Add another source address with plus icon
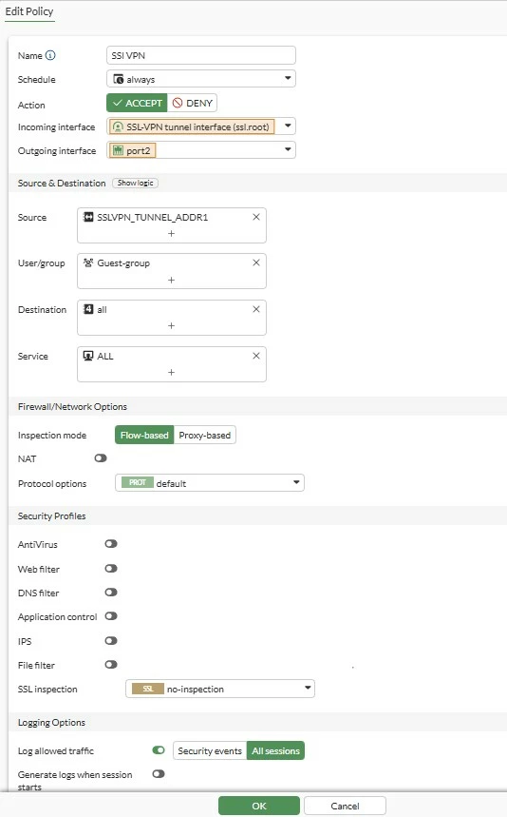The width and height of the screenshot is (507, 817). coord(171,233)
